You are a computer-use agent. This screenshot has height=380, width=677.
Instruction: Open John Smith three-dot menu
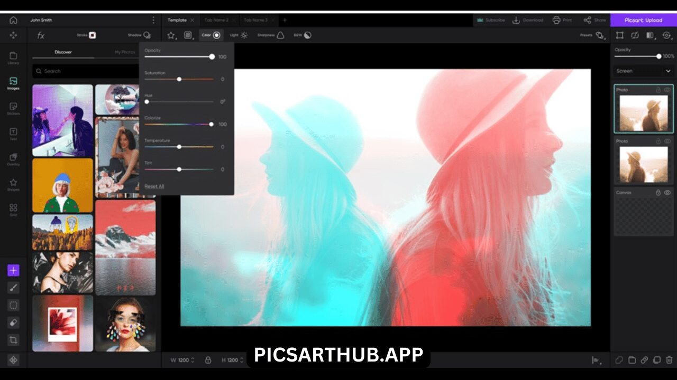pos(154,20)
